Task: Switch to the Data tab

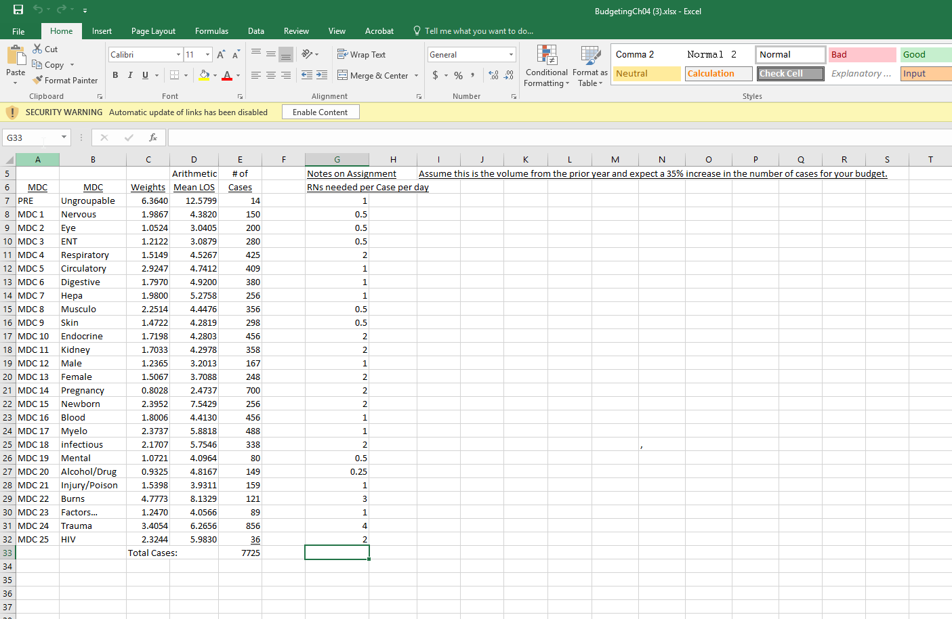Action: [x=256, y=31]
